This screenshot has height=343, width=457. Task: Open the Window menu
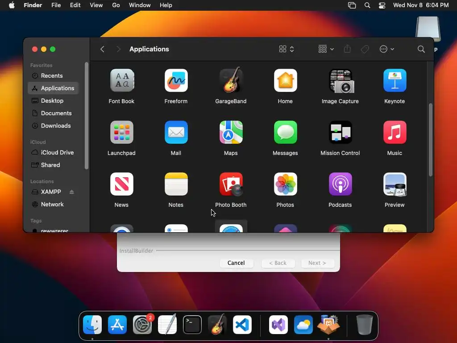click(140, 5)
